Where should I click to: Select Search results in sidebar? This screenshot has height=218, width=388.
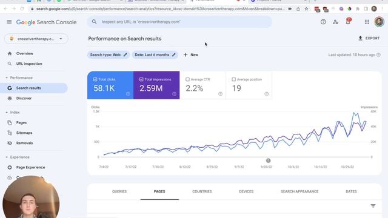click(34, 88)
